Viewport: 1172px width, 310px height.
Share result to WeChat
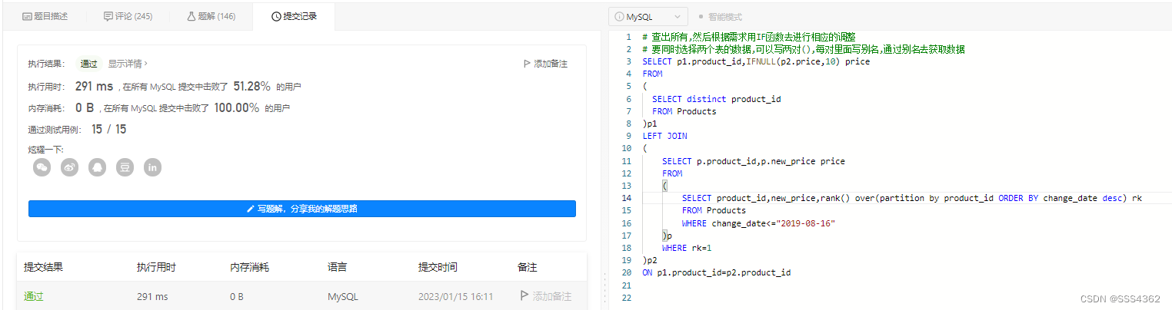pyautogui.click(x=42, y=167)
